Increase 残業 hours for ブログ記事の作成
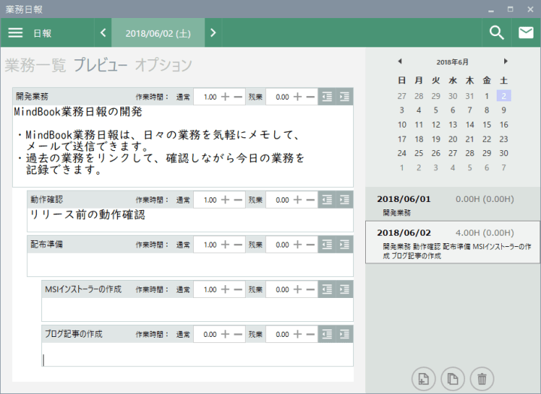541x394 pixels. click(x=298, y=335)
